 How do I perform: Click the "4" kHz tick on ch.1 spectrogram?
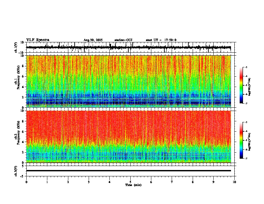tap(23, 87)
